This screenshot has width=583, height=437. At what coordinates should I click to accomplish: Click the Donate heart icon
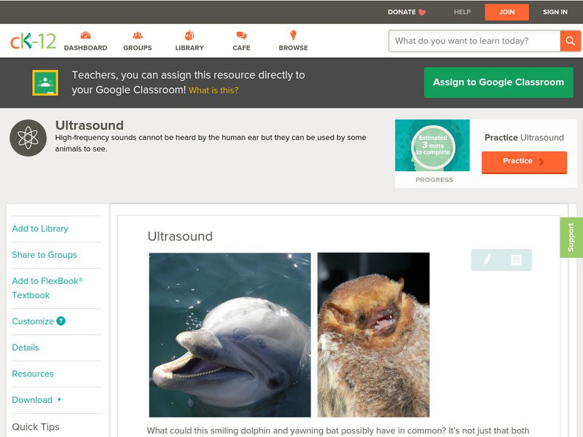tap(422, 12)
